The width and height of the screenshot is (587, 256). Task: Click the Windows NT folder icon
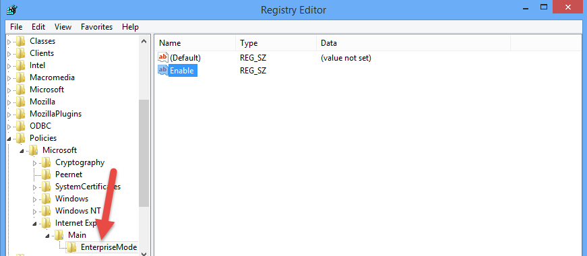46,210
